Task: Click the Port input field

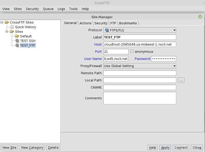Action: pyautogui.click(x=115, y=51)
